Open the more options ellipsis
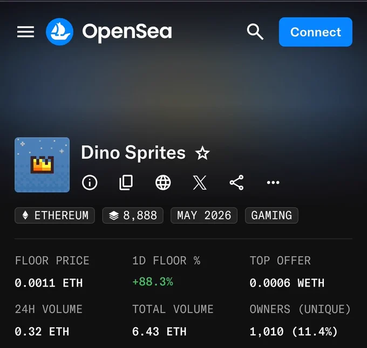367x348 pixels. coord(273,182)
